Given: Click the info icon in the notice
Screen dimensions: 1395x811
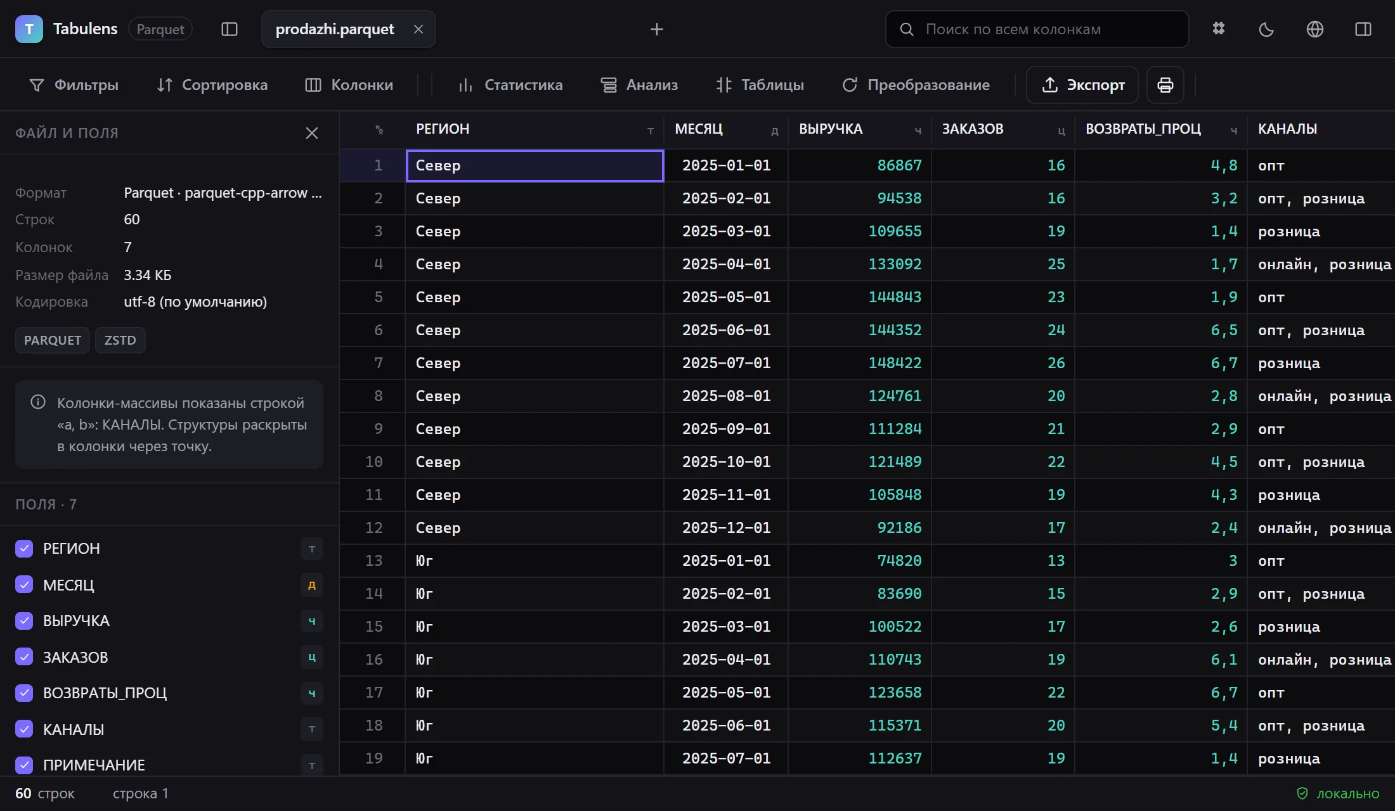Looking at the screenshot, I should [38, 402].
